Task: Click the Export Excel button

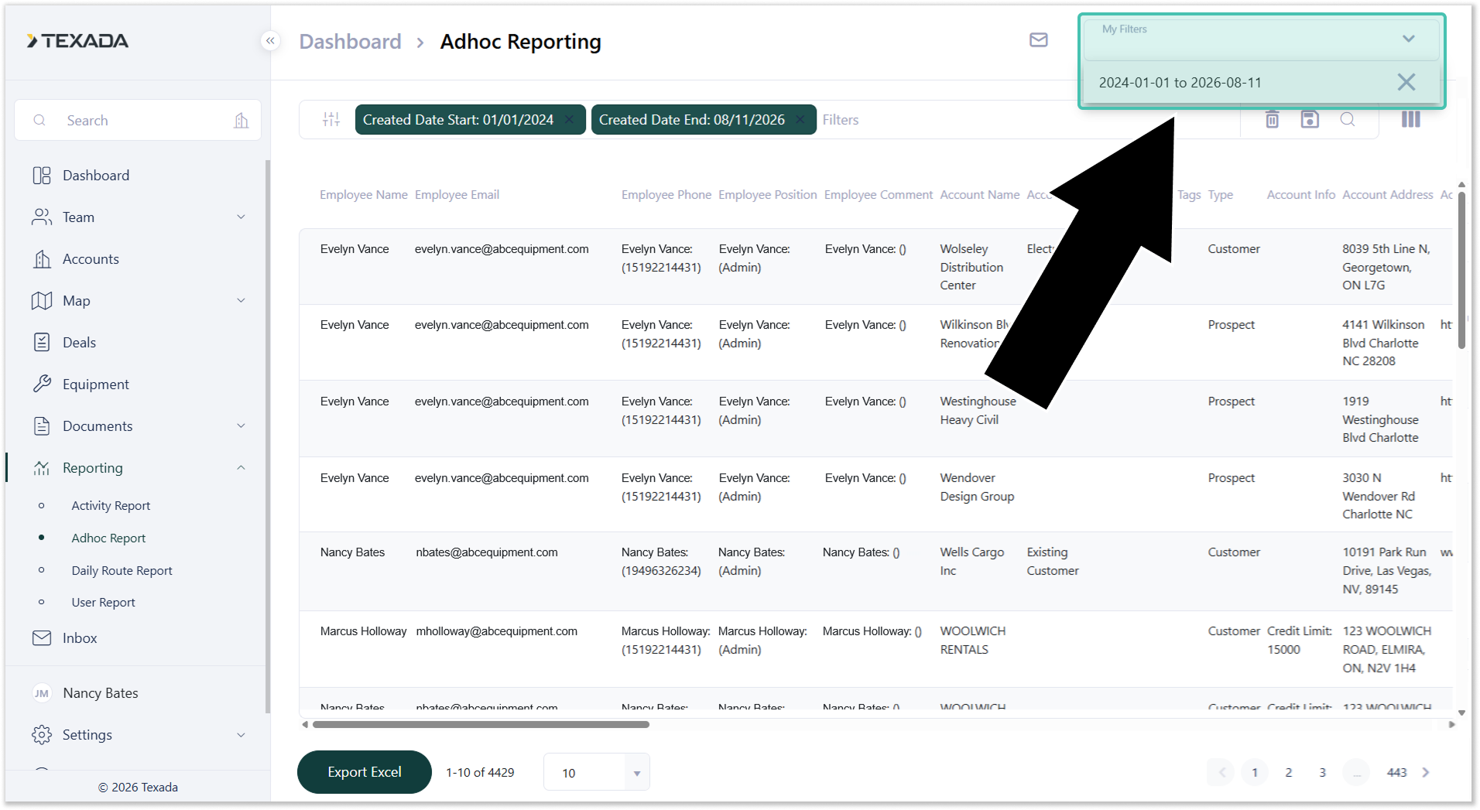Action: tap(365, 772)
